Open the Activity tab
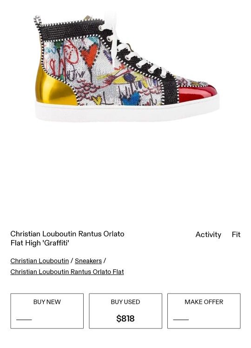The width and height of the screenshot is (251, 348). point(208,234)
